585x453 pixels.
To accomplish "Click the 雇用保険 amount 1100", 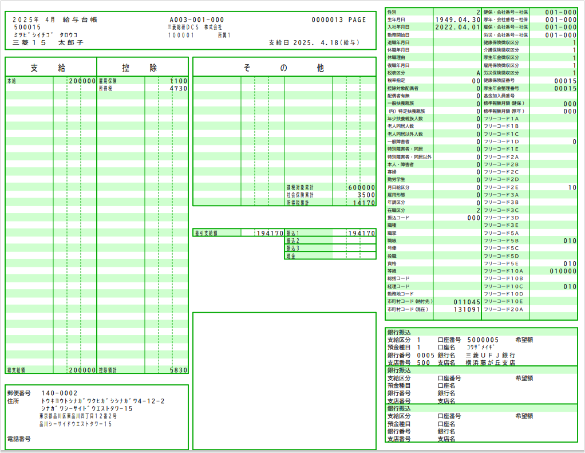I will point(179,81).
